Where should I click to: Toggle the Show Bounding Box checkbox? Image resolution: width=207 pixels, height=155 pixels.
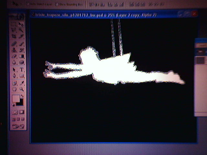[x=57, y=4]
